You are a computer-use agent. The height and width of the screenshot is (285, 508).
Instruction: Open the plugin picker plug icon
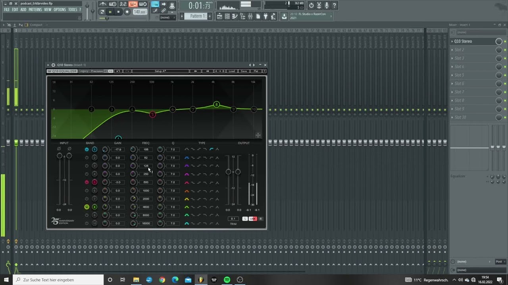[x=266, y=16]
